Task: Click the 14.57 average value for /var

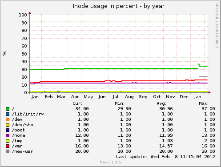Action: coord(166,146)
